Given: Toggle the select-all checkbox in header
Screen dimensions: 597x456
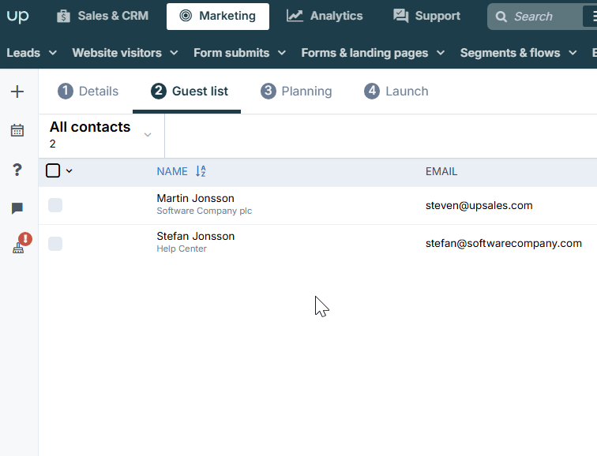Looking at the screenshot, I should click(53, 170).
